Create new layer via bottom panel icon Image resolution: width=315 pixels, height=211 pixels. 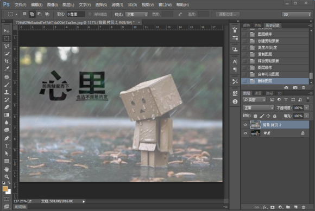coord(295,207)
